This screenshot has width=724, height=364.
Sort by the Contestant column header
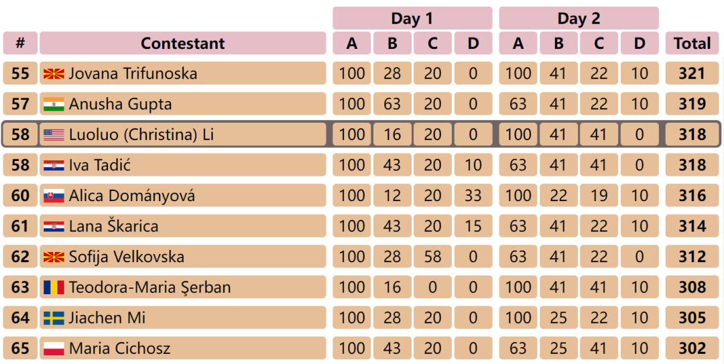click(x=183, y=44)
